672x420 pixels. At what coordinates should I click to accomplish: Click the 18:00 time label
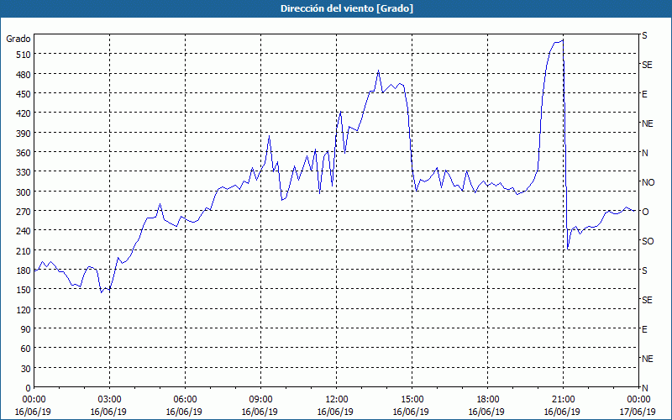point(487,400)
